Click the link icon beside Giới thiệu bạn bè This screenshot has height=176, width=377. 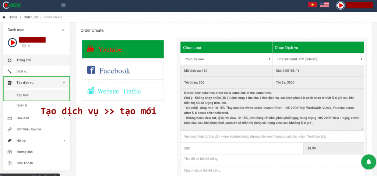pos(10,129)
